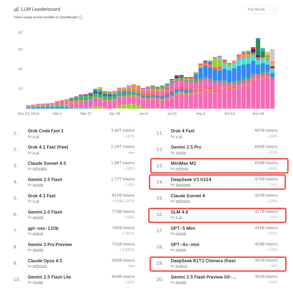Open the Claude Sonnet 4.5 model link

point(47,163)
